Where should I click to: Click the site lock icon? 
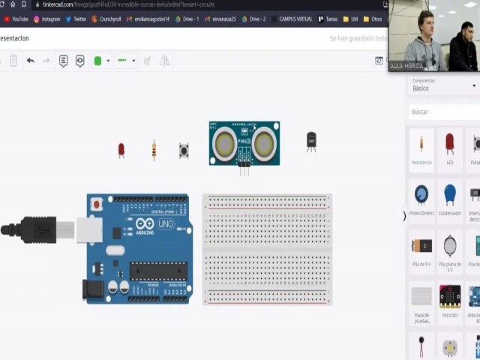[x=37, y=4]
